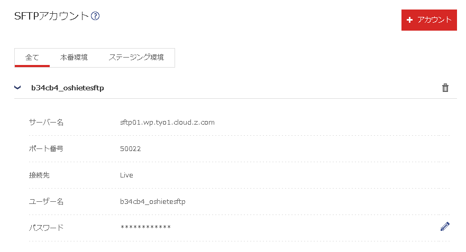
Task: Click the サーバー名 label
Action: pos(46,122)
